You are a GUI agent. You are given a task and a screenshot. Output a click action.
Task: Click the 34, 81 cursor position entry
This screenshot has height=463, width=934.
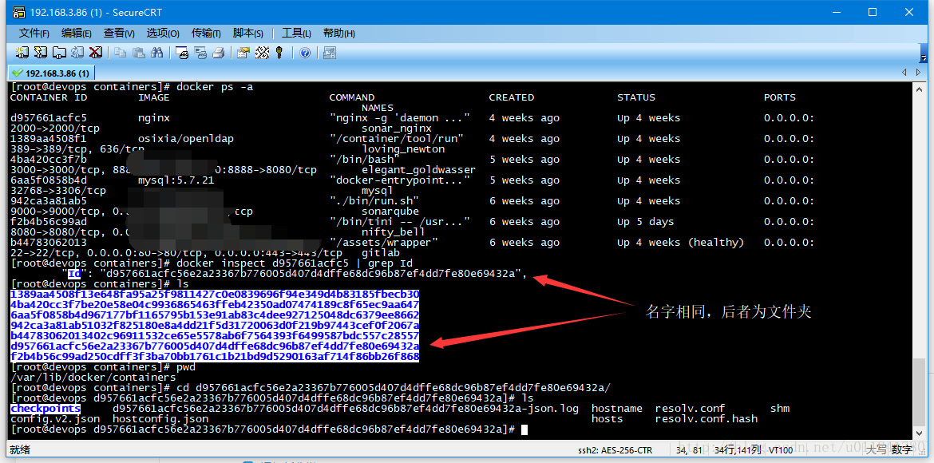coord(689,450)
